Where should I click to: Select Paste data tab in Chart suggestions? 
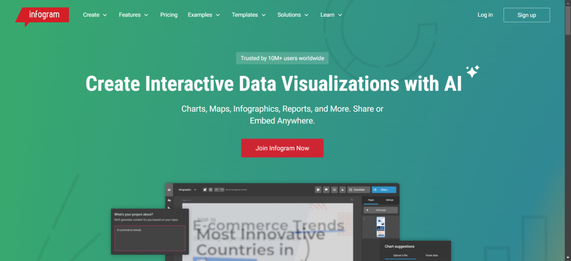click(x=432, y=255)
